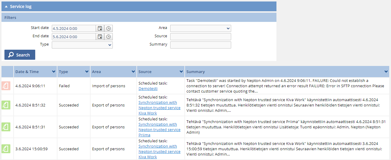Open the Type column header menu

pos(87,72)
